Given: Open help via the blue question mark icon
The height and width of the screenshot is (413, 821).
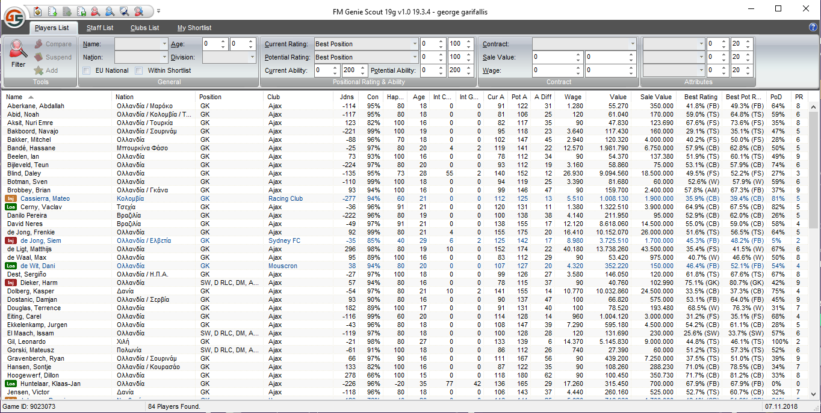Looking at the screenshot, I should 813,27.
